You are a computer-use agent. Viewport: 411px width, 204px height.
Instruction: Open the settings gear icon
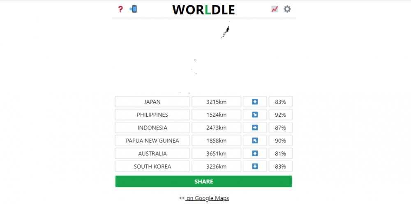(x=287, y=9)
